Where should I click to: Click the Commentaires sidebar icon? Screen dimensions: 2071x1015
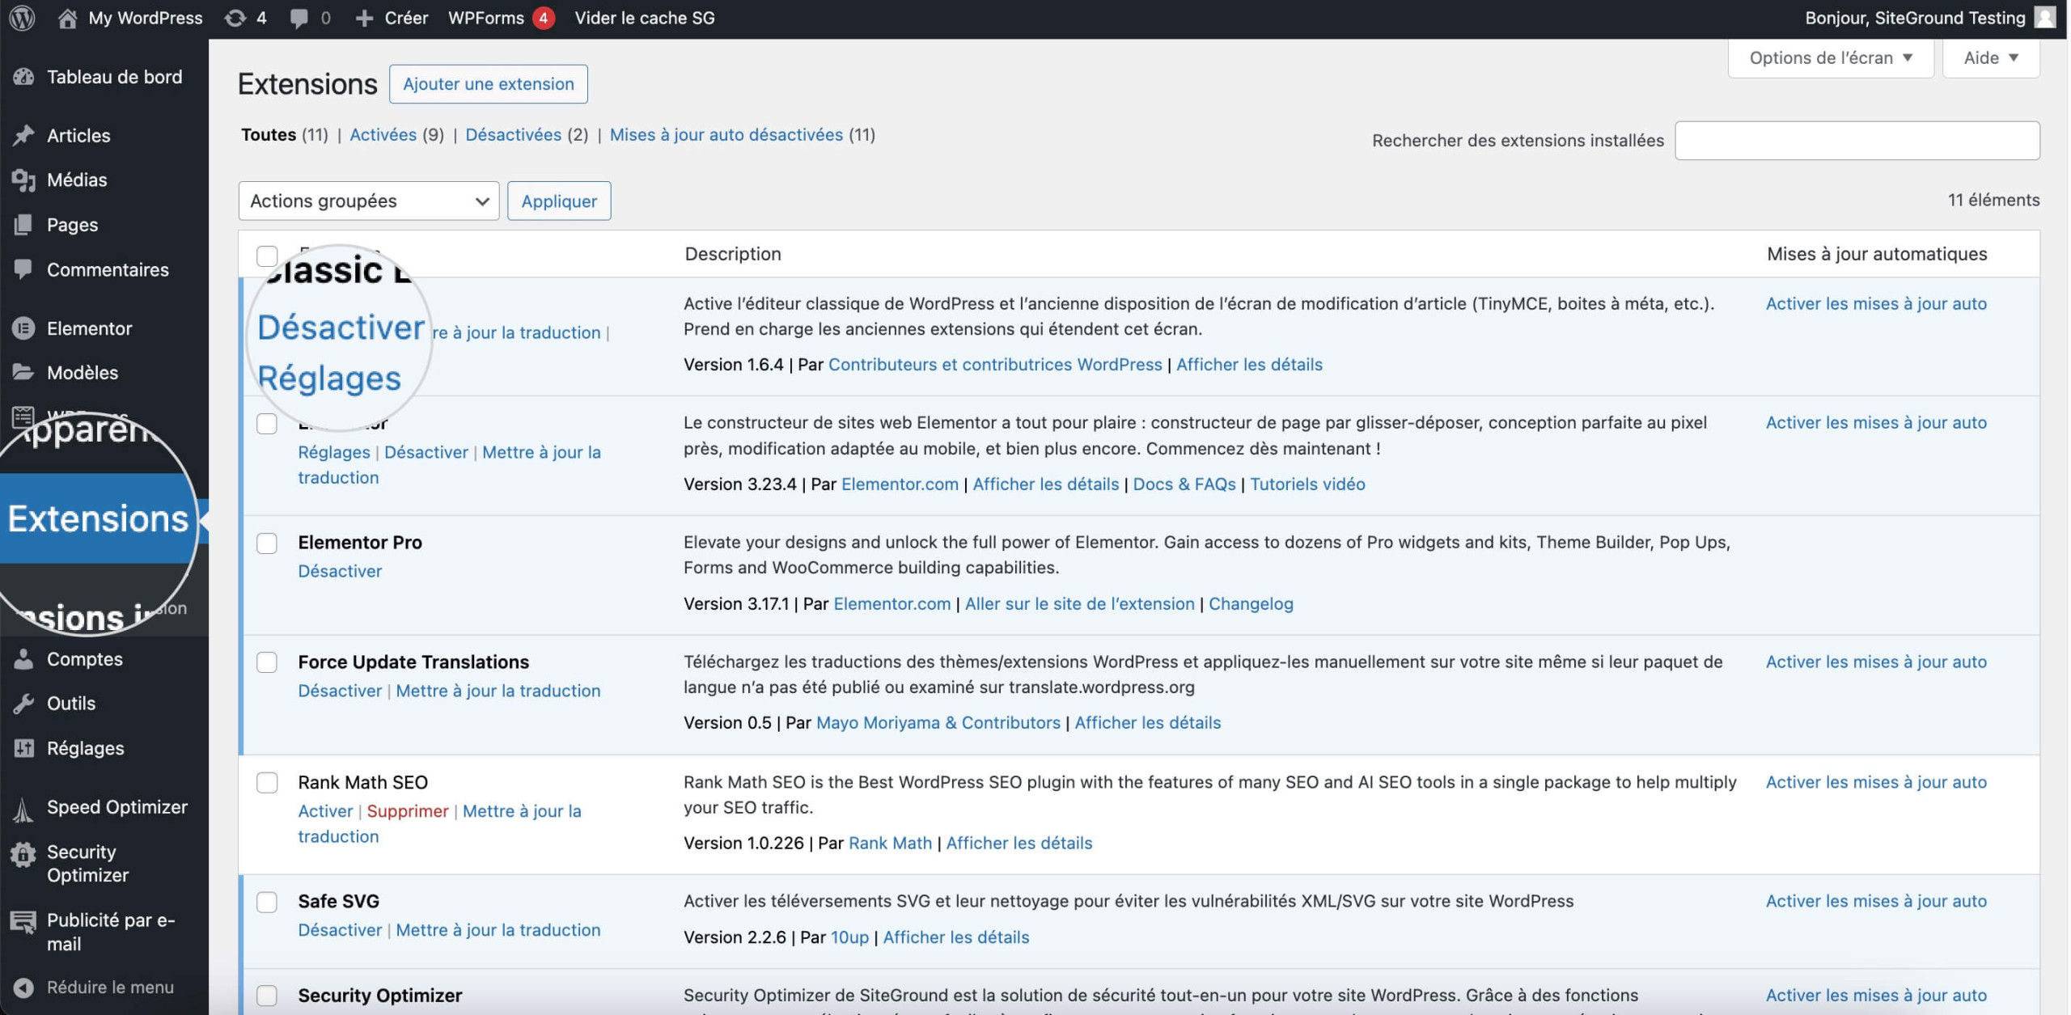coord(23,269)
